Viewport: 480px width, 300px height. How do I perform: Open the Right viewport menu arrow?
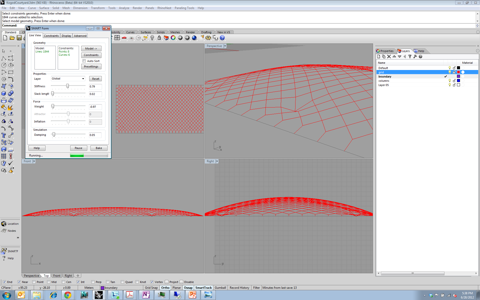pyautogui.click(x=217, y=161)
